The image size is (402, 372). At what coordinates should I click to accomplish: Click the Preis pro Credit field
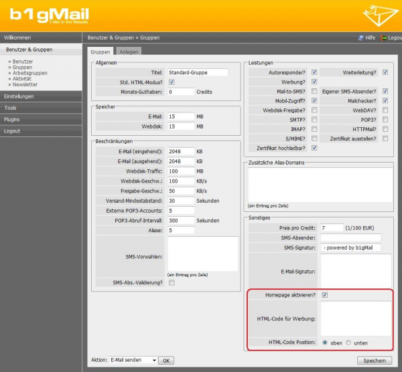pyautogui.click(x=332, y=228)
